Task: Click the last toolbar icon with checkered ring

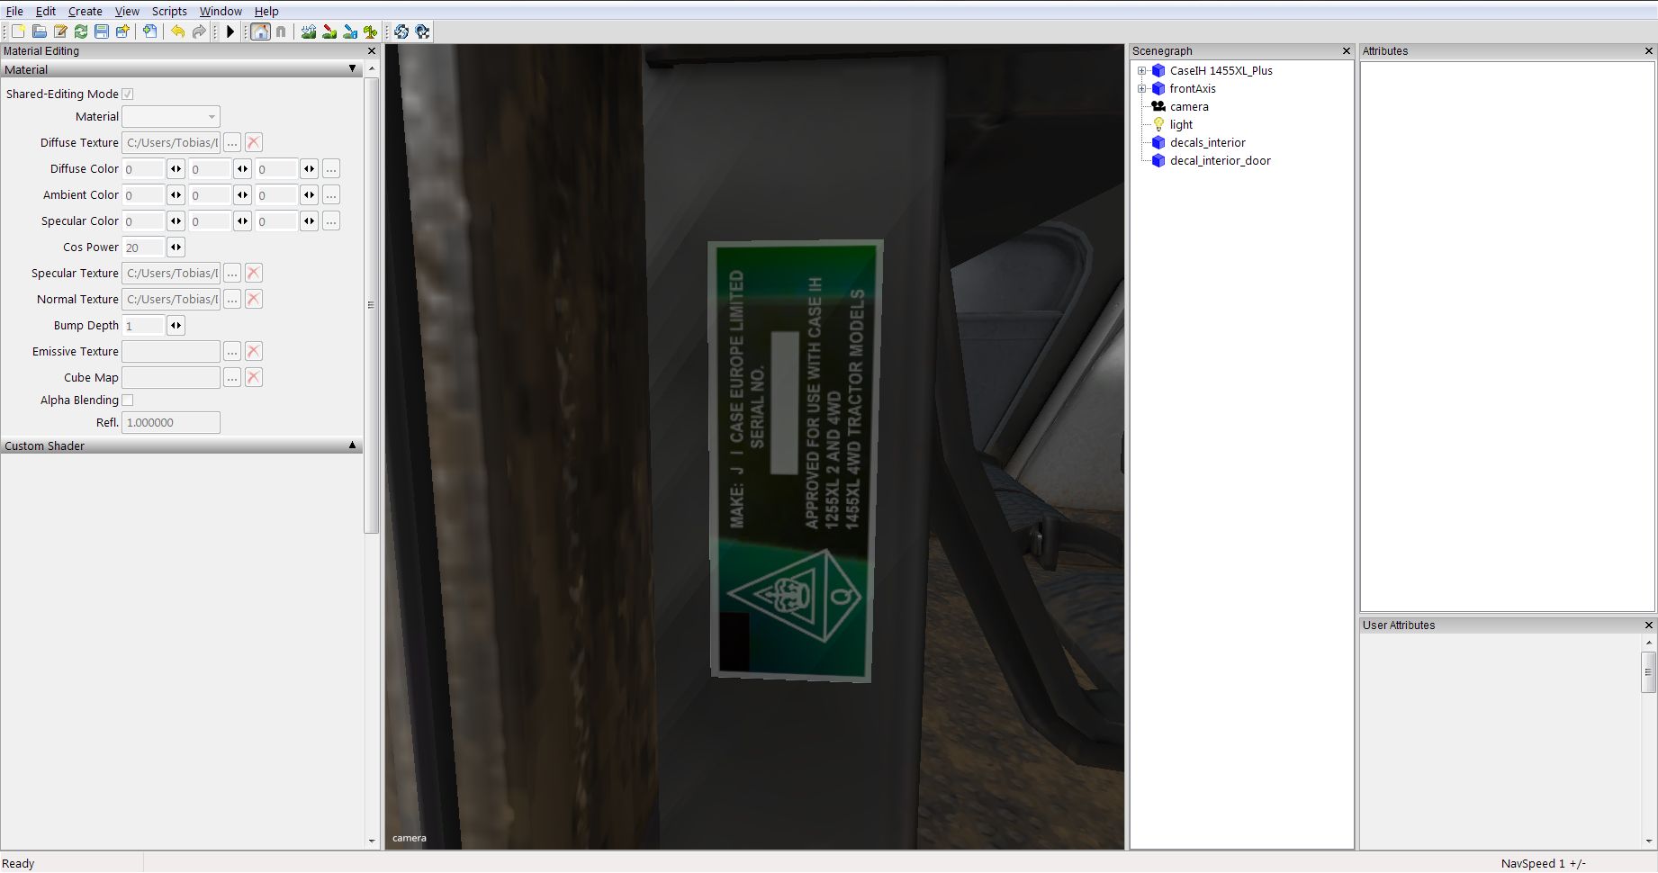Action: 422,31
